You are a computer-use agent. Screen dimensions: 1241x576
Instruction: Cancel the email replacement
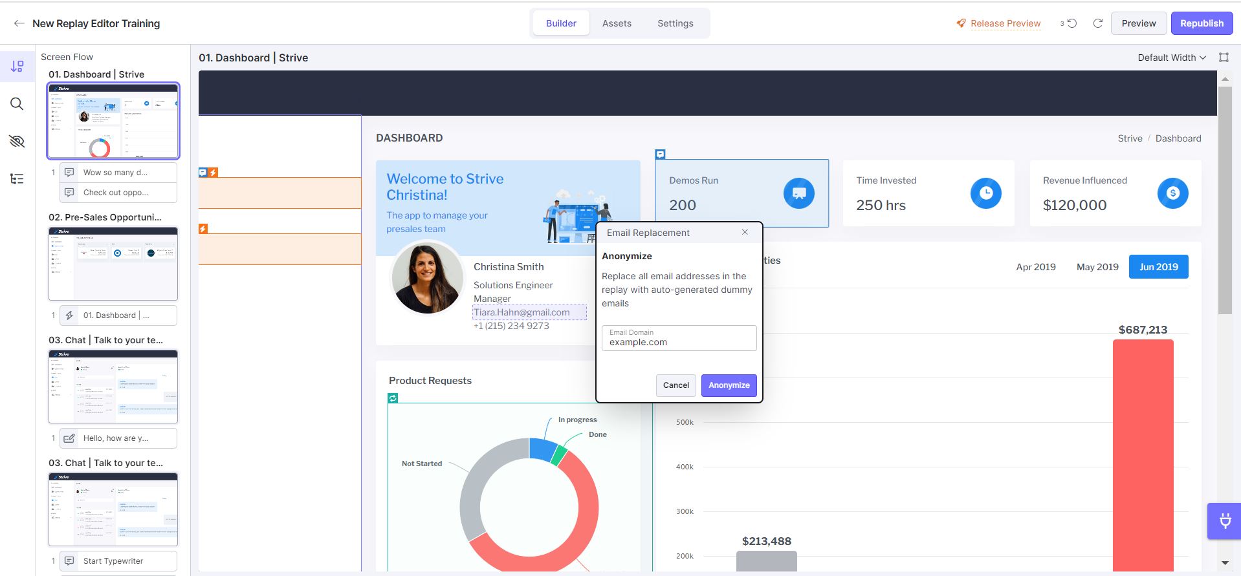coord(676,385)
